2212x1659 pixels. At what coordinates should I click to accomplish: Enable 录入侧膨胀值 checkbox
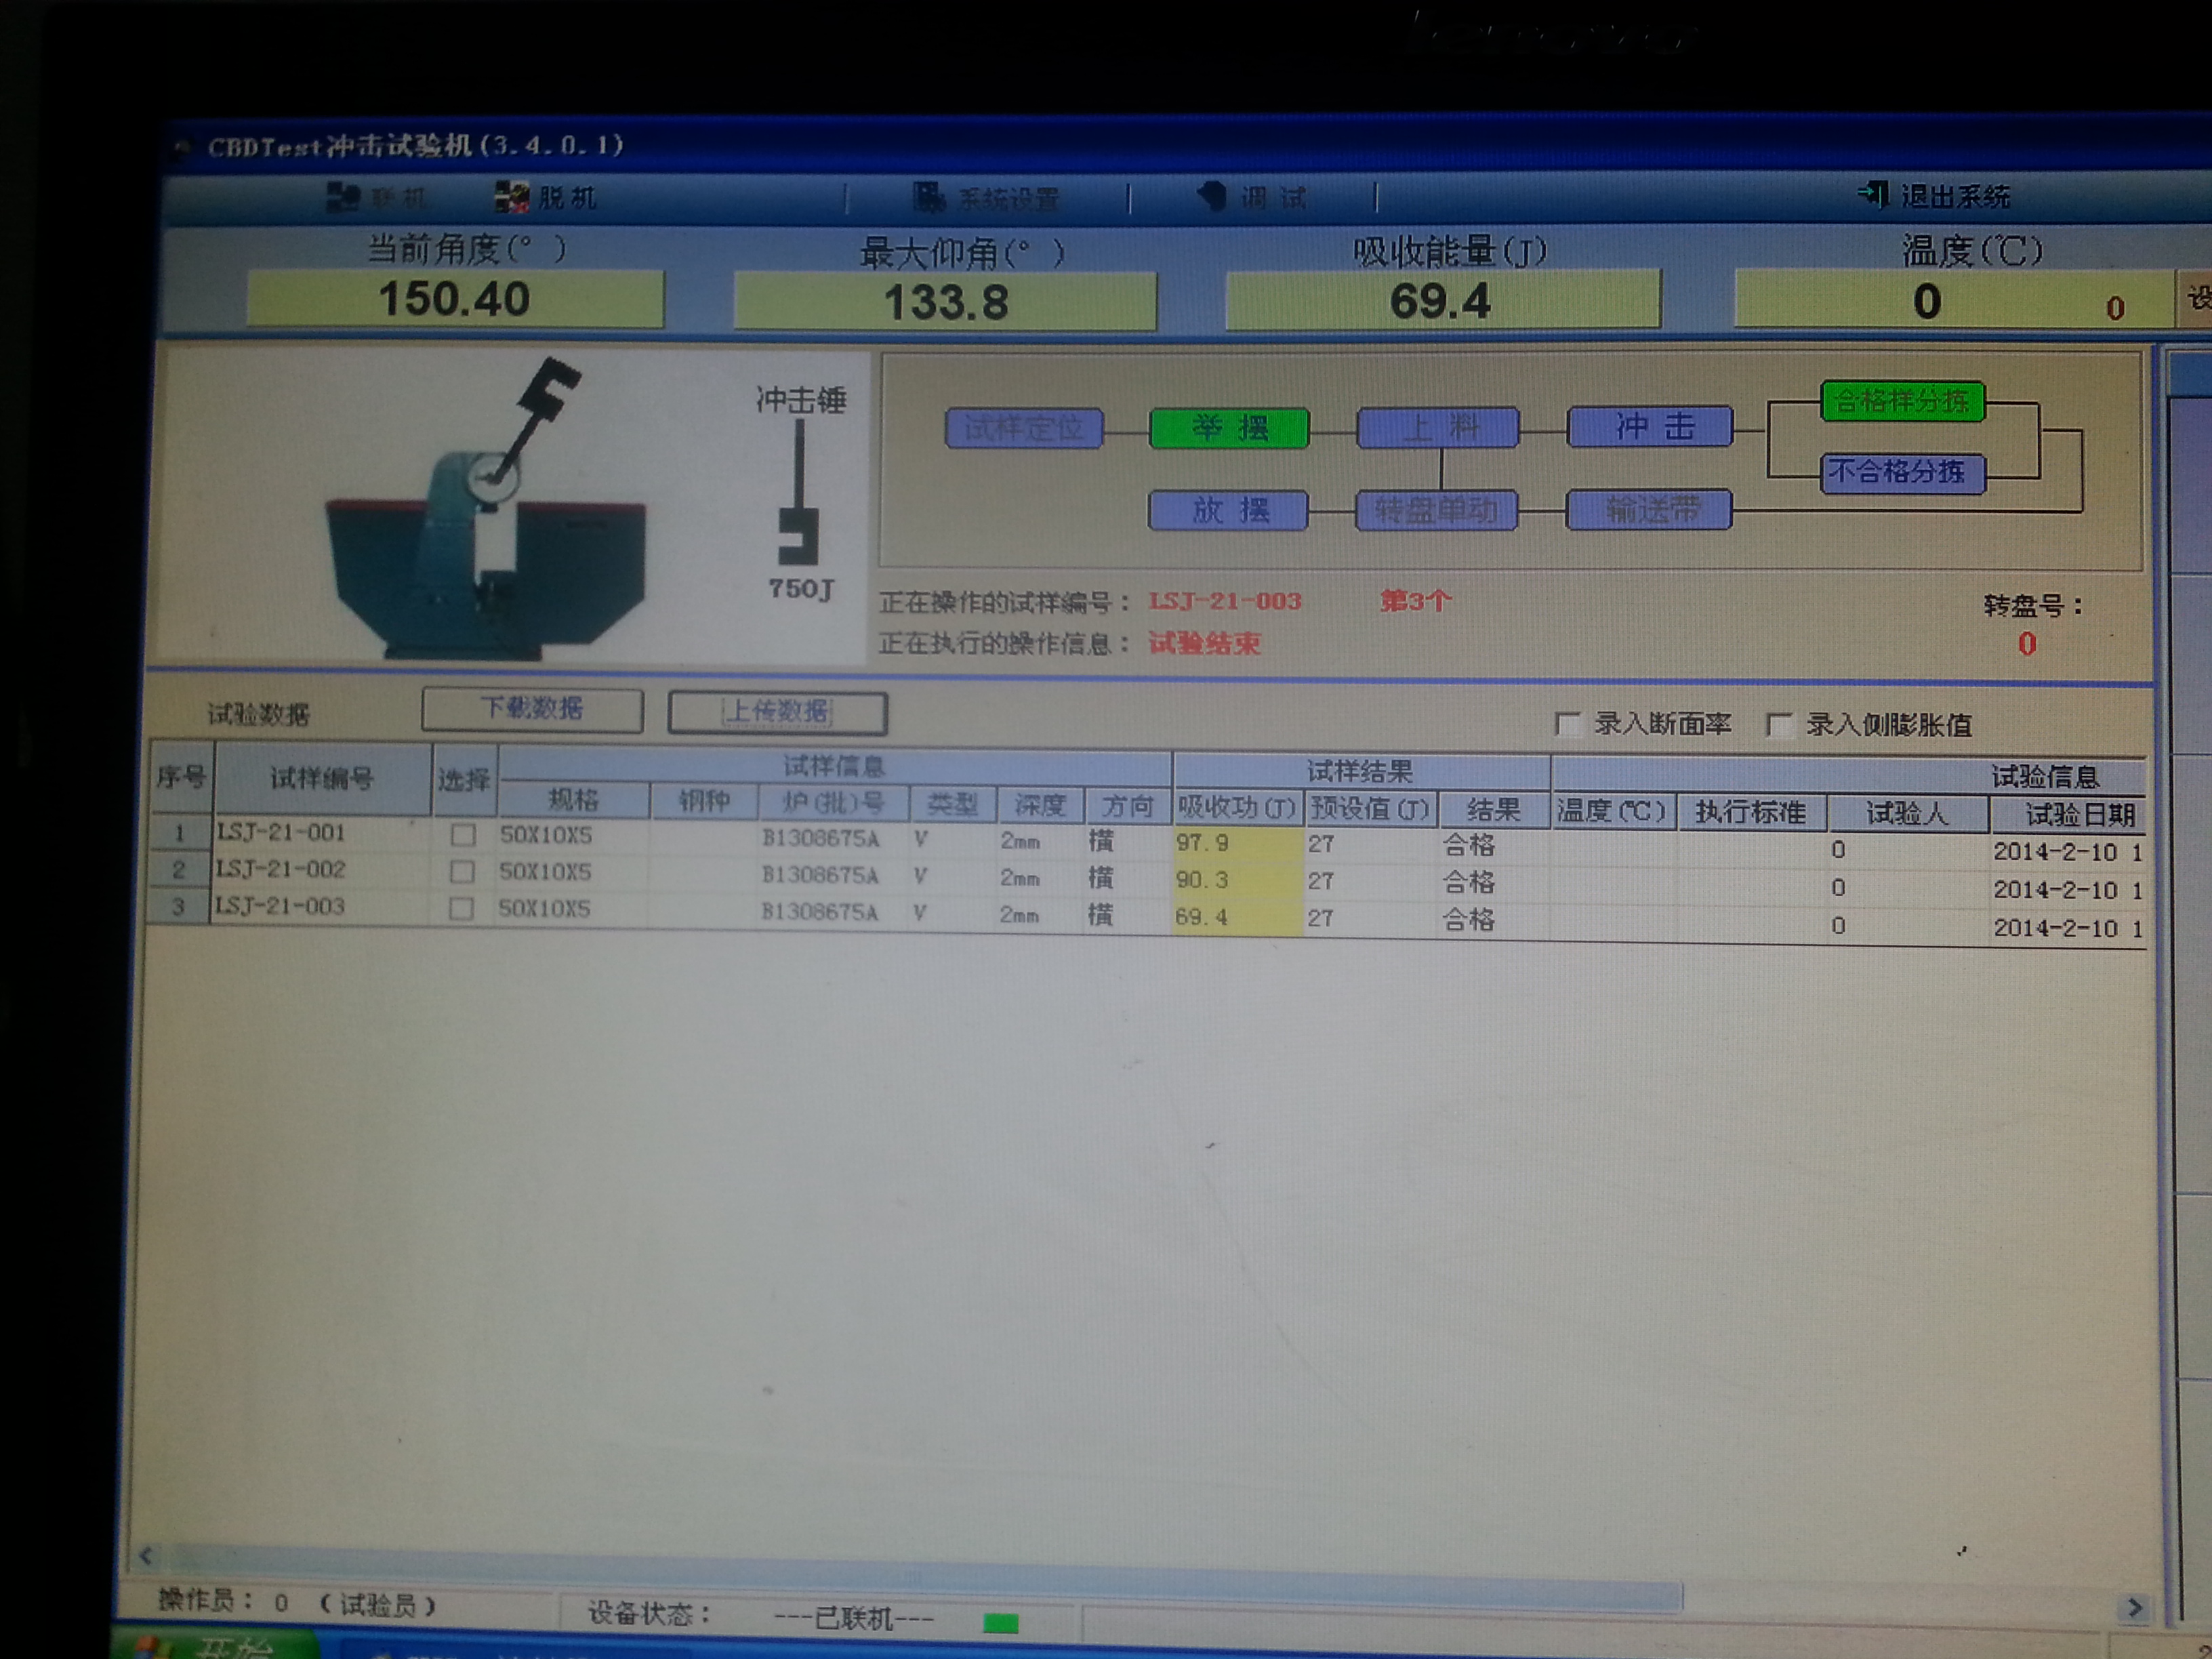(1778, 725)
